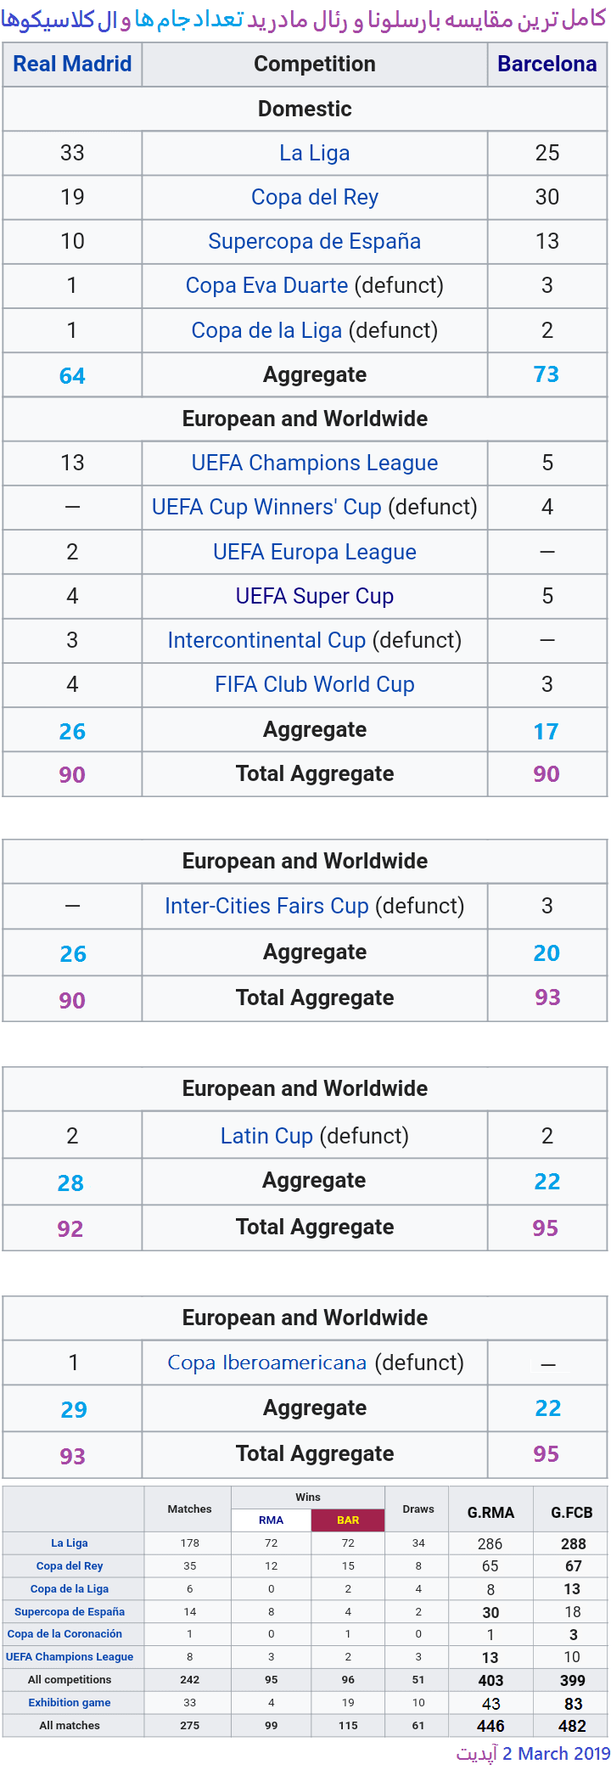Select the BAR wins column header

(x=348, y=1520)
